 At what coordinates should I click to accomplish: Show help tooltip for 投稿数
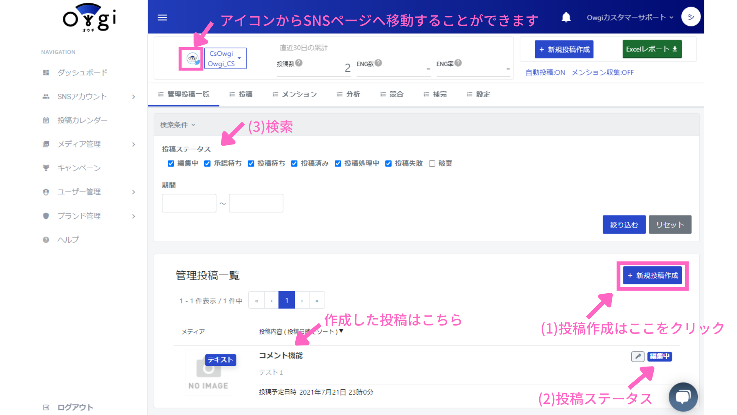[299, 63]
